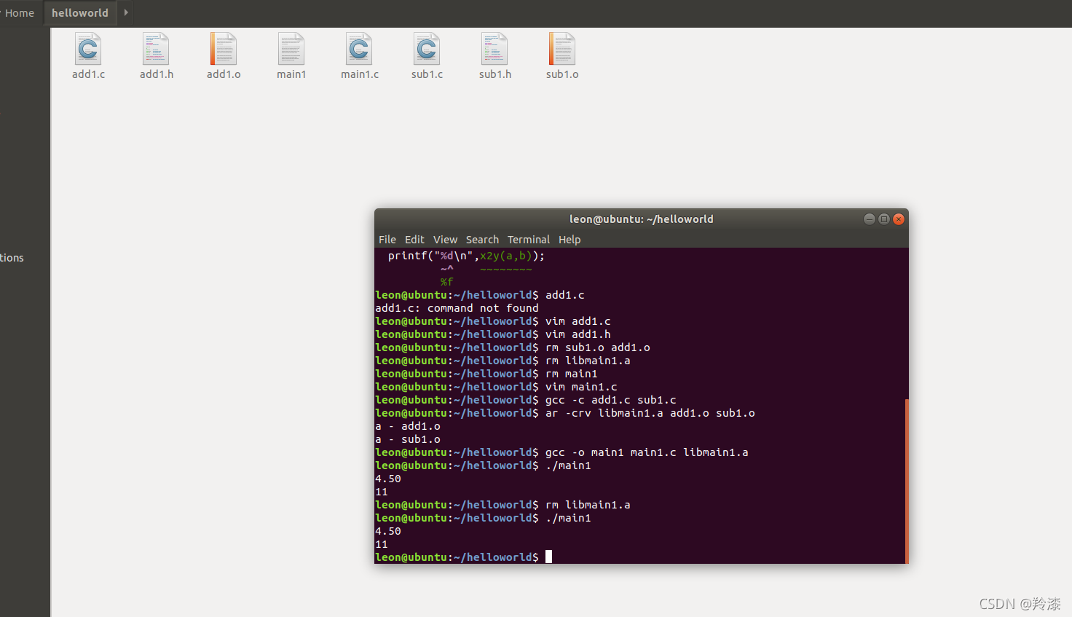Click the 'ar -crv libmain1.a add1.o sub1.o' command
1072x617 pixels.
click(x=650, y=413)
